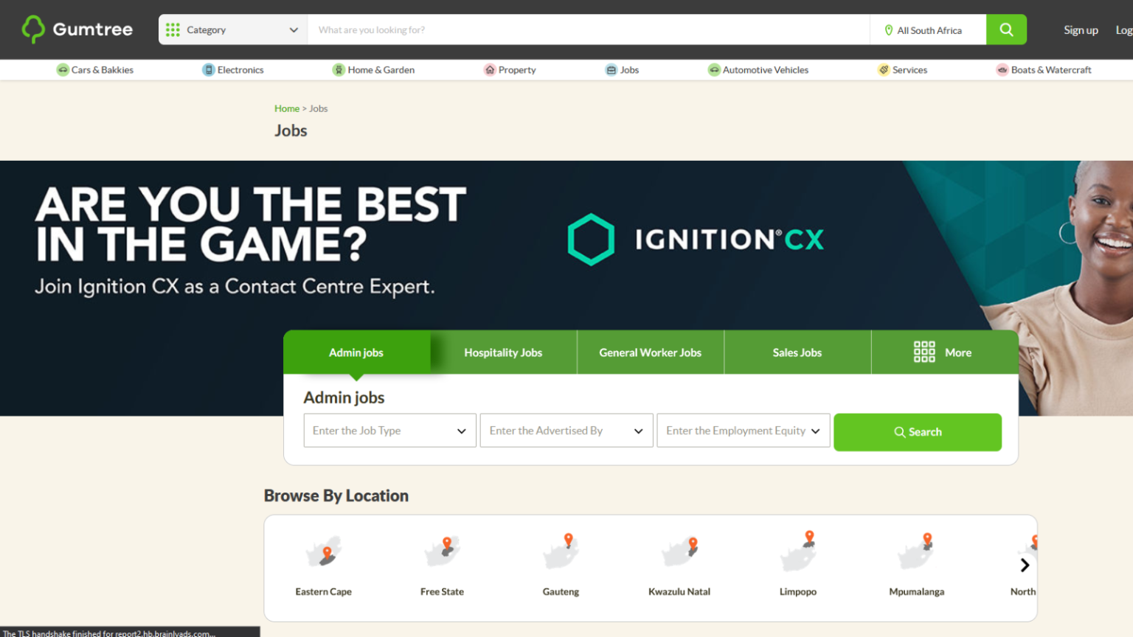Open the More categories grid icon

coord(924,352)
